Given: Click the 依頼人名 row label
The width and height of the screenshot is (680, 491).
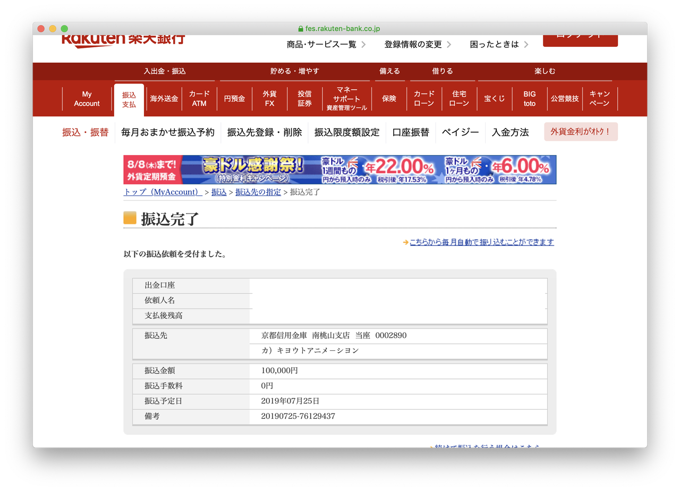Looking at the screenshot, I should tap(160, 301).
